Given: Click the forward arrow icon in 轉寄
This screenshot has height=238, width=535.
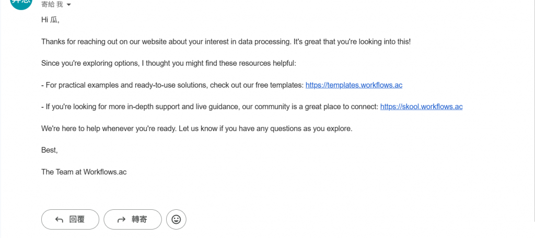Looking at the screenshot, I should [121, 220].
